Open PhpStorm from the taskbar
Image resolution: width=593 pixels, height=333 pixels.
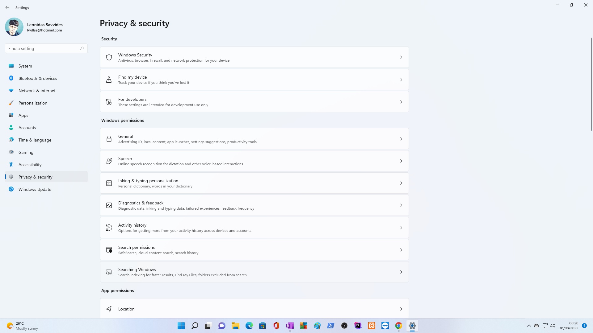tap(358, 326)
